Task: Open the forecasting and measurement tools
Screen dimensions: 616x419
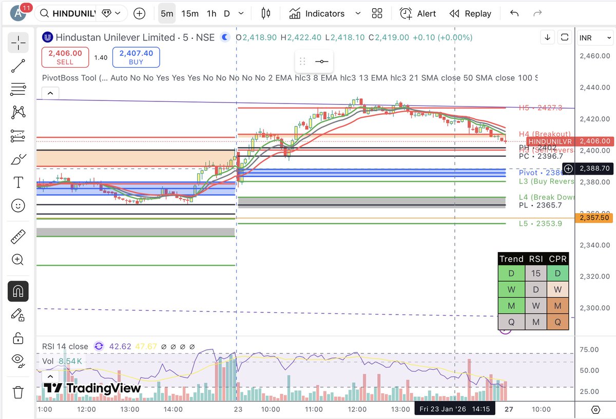Action: coord(18,136)
